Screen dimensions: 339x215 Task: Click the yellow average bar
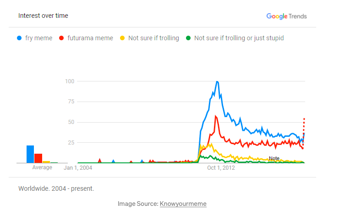pyautogui.click(x=46, y=161)
